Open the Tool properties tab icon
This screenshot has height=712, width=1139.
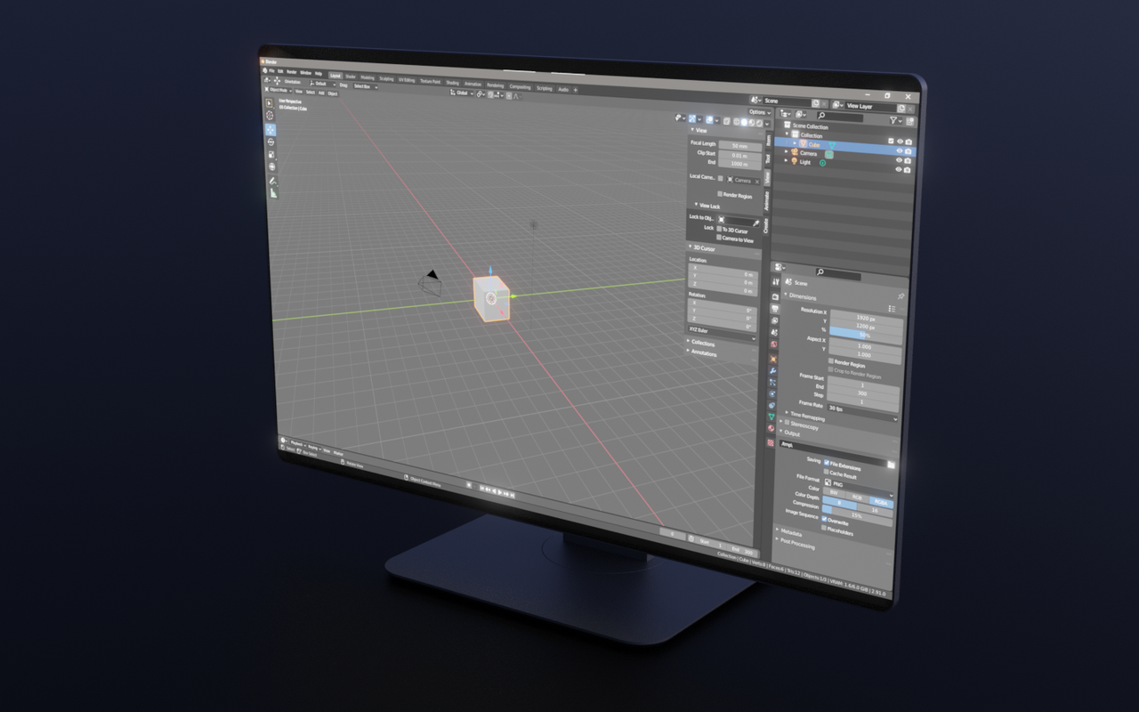[x=776, y=281]
